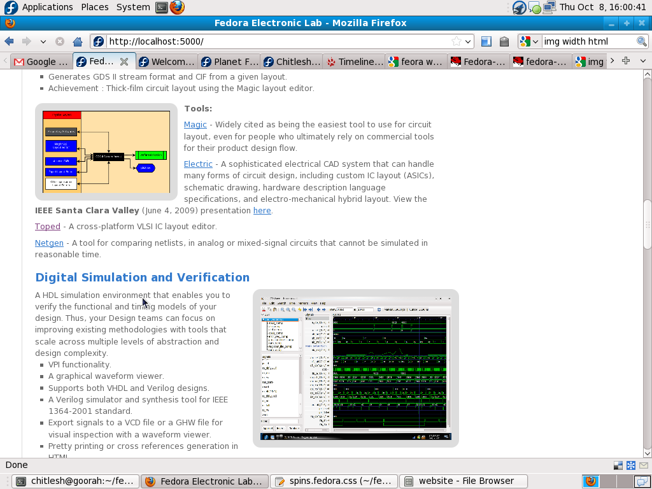Click the bottom-right panel windows icon
This screenshot has height=489, width=652.
(x=642, y=481)
